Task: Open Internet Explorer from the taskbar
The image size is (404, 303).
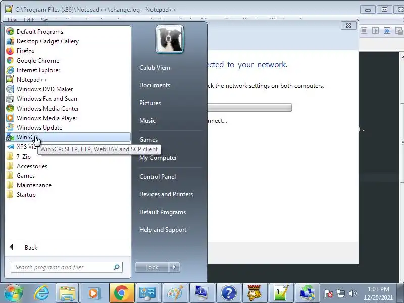Action: point(41,293)
